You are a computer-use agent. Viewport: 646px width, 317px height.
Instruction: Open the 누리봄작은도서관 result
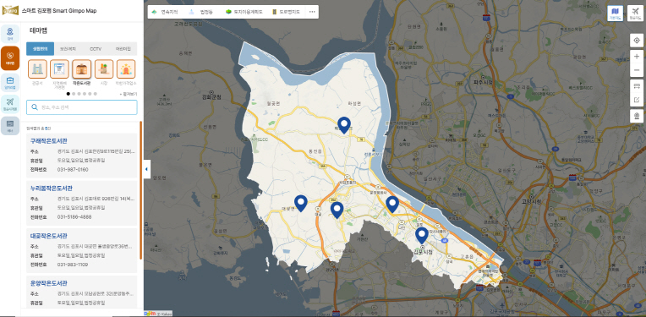[51, 189]
